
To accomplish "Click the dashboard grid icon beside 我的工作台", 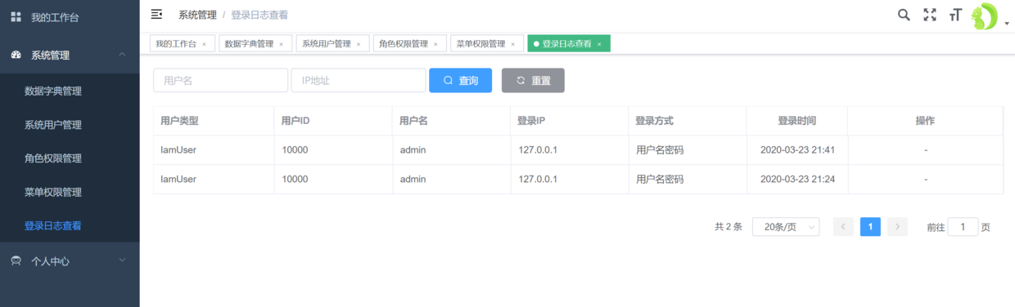I will click(x=16, y=17).
